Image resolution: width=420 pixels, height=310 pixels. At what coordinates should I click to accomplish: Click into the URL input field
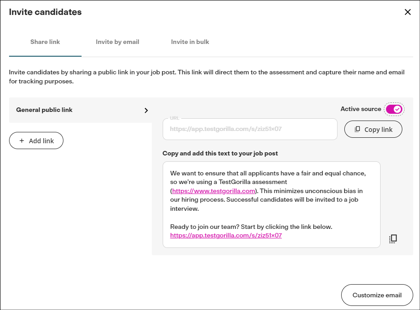[x=250, y=129]
